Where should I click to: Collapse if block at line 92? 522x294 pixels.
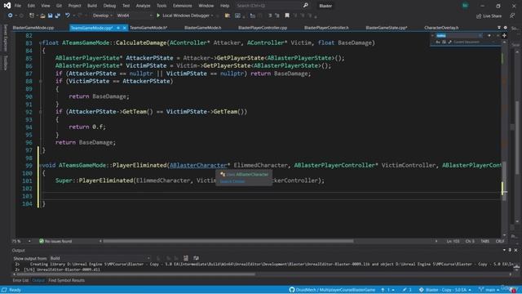pos(41,112)
